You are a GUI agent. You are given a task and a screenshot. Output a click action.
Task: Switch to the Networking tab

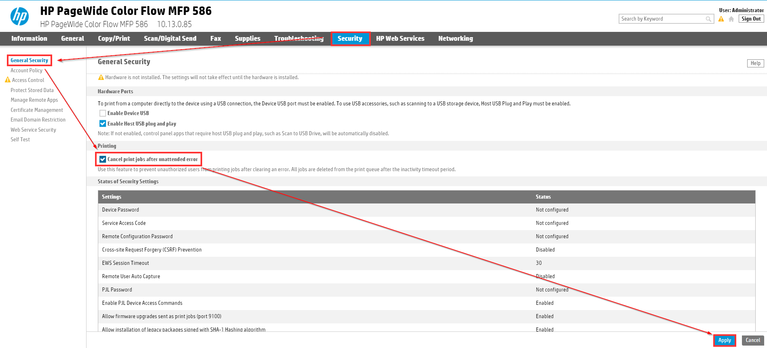455,39
